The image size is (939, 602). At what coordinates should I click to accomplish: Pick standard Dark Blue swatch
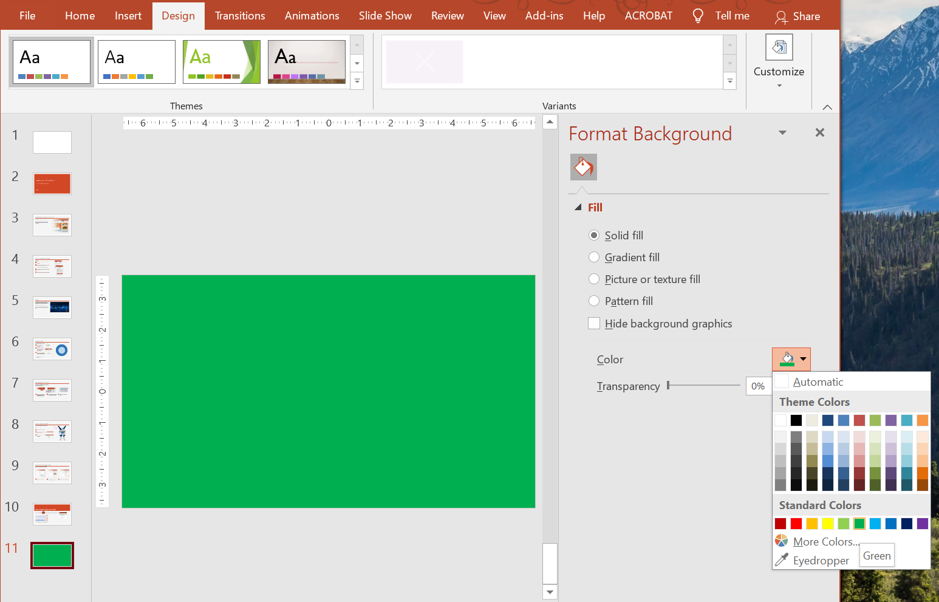coord(907,524)
